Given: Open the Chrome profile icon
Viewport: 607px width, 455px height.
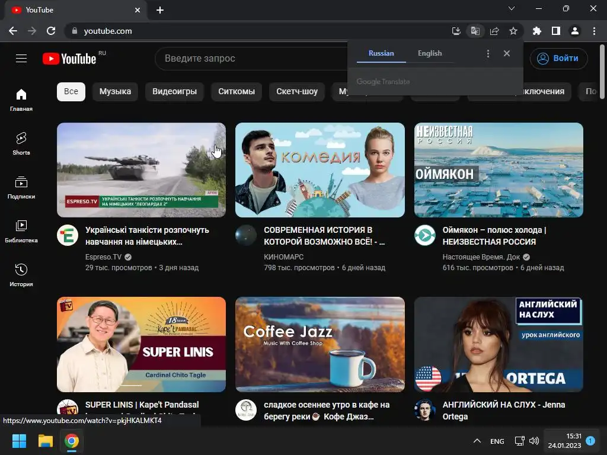Looking at the screenshot, I should point(575,31).
